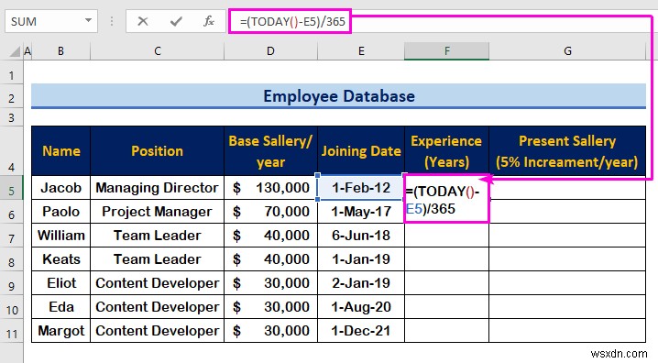658x363 pixels.
Task: Click inside the formula bar text
Action: pyautogui.click(x=292, y=21)
